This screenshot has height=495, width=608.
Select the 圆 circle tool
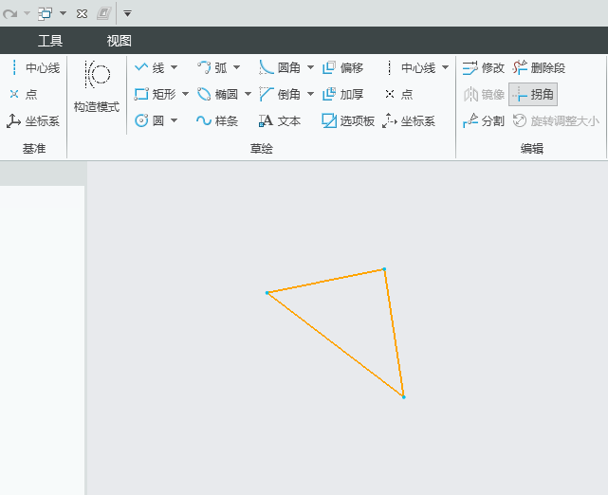(150, 120)
